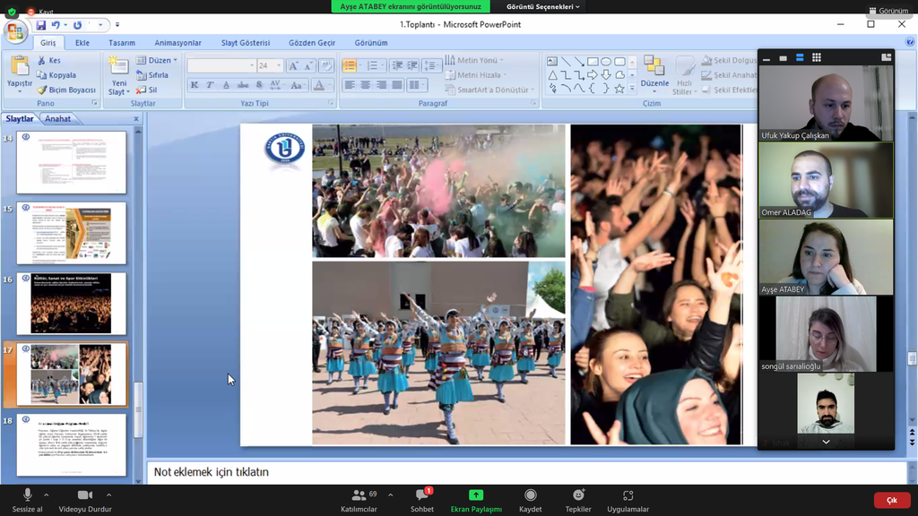The width and height of the screenshot is (918, 516).
Task: Open the Slayt Gösterisi tab
Action: (246, 43)
